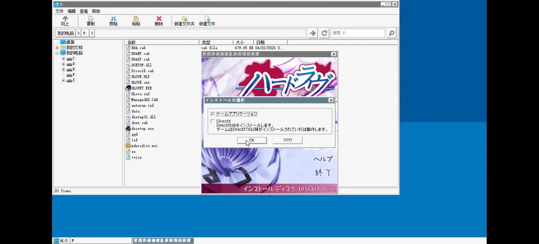539x244 pixels.
Task: Select My Computer (我的电脑) tree node
Action: 72,53
